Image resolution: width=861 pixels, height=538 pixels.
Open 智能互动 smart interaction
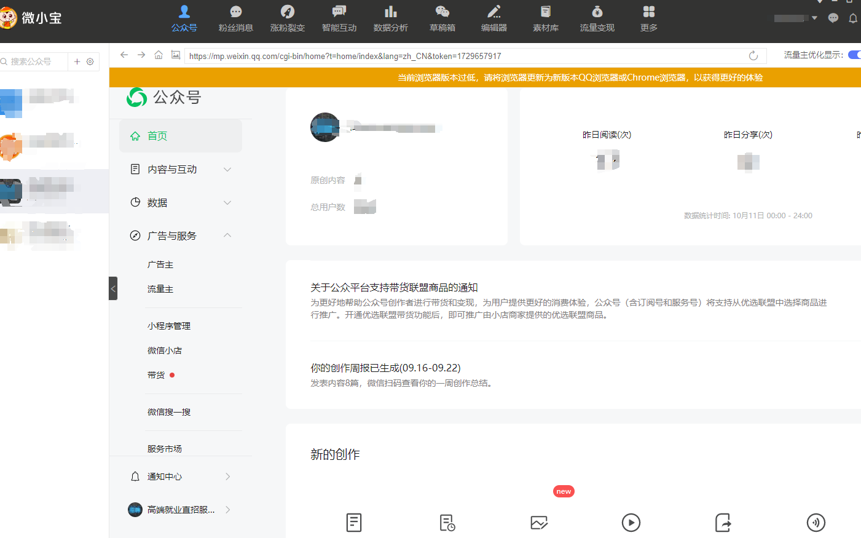339,18
